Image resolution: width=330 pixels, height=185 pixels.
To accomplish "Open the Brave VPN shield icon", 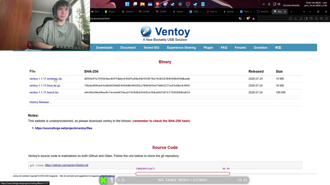I will point(321,18).
